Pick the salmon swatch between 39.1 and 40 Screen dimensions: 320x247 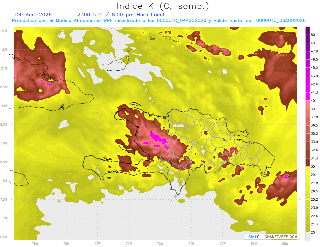[307, 105]
